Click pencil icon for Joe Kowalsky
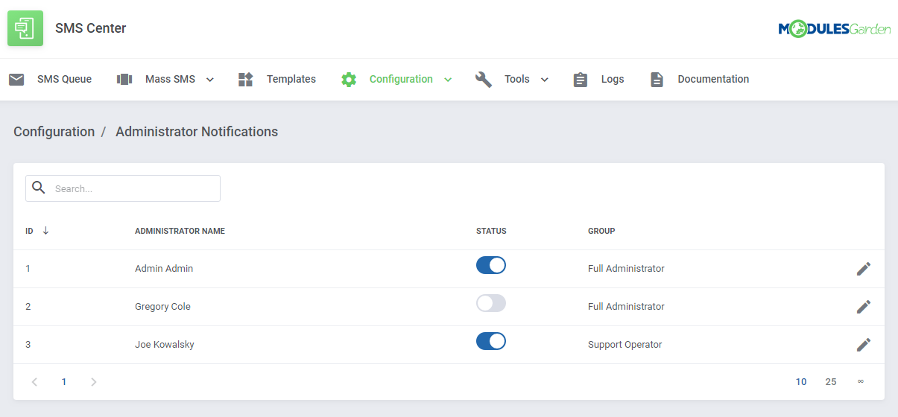 [863, 345]
